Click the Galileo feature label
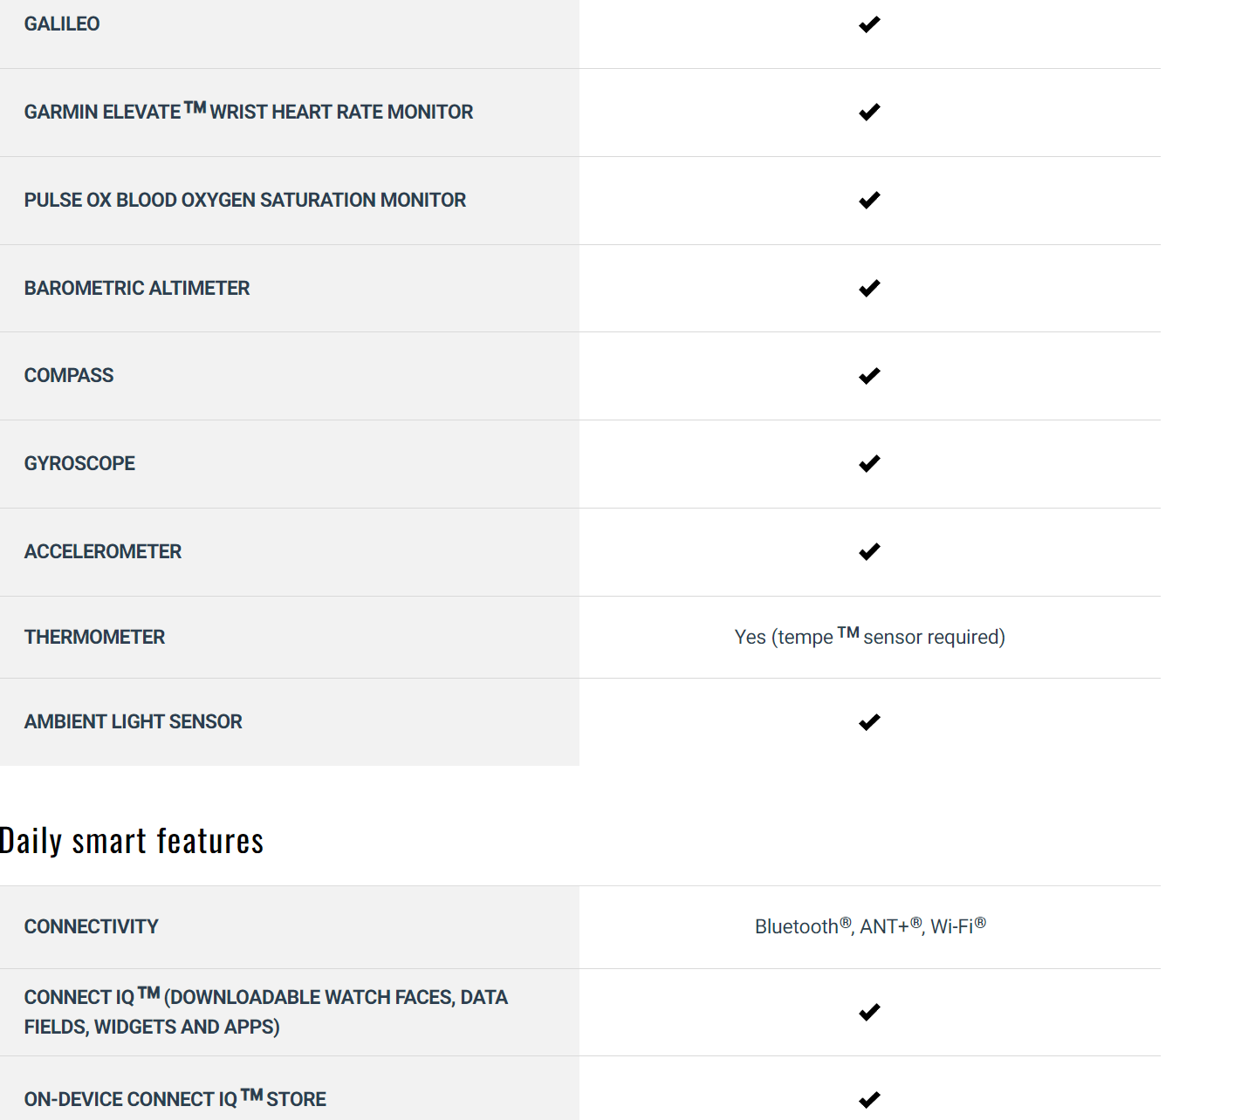1241x1120 pixels. [62, 24]
